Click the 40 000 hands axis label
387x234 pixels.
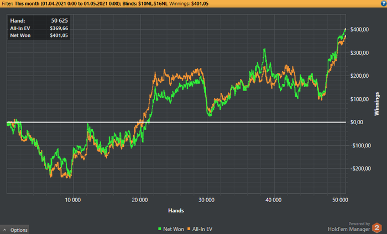click(x=274, y=200)
